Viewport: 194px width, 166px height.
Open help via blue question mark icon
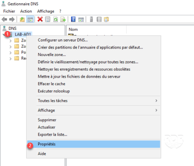pyautogui.click(x=73, y=19)
